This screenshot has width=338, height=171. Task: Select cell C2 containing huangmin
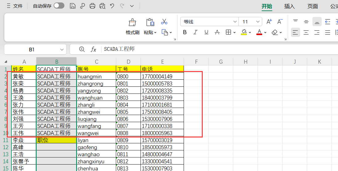(96, 76)
